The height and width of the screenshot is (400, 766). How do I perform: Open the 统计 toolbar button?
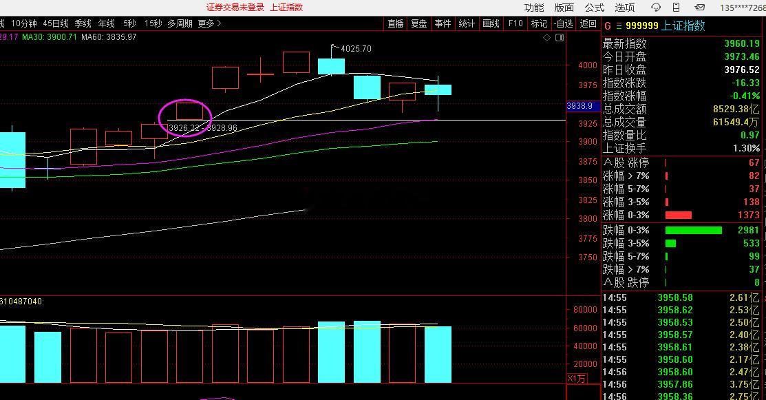tap(467, 23)
